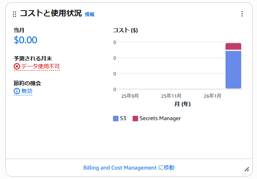
Task: Open the widget's three-dot options menu
Action: click(242, 14)
